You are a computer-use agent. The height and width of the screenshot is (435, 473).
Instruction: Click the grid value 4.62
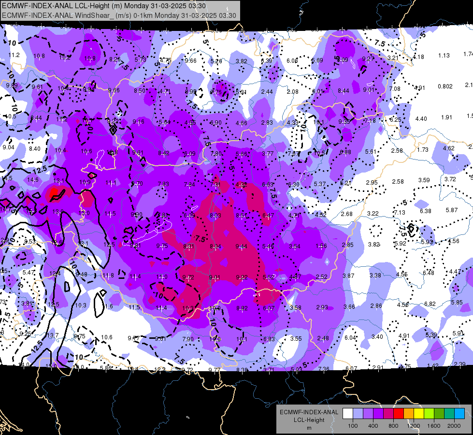(x=448, y=148)
